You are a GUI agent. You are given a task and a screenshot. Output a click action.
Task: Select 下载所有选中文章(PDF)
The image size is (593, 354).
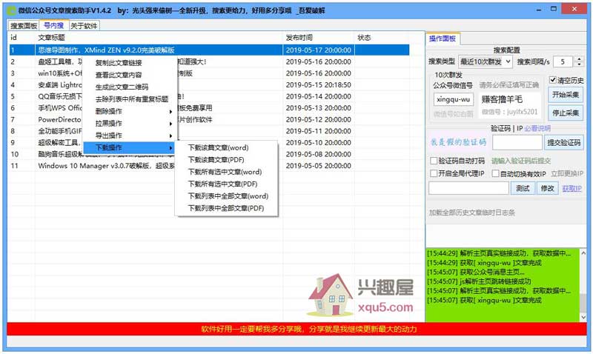[x=226, y=184]
